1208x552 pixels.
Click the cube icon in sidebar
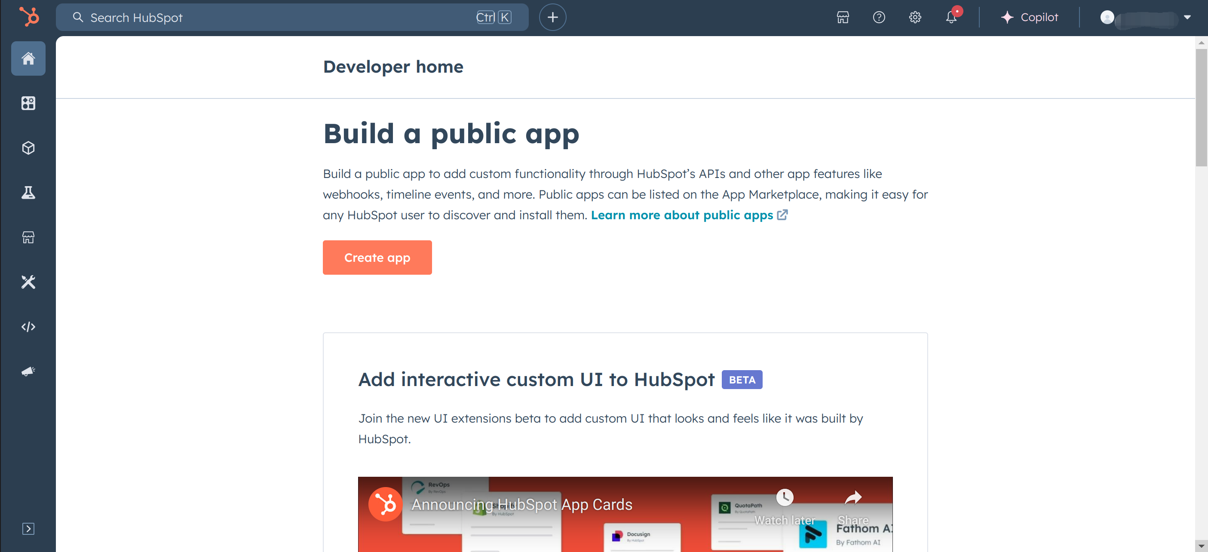coord(28,148)
